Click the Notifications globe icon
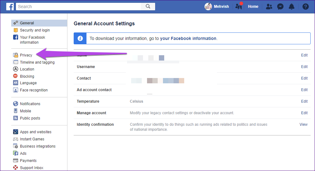315x171 pixels. (x=16, y=104)
